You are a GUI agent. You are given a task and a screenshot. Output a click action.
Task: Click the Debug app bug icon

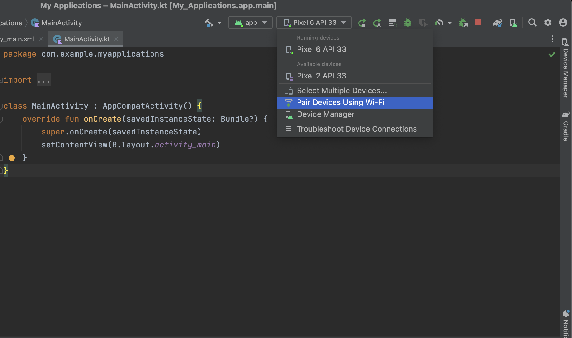click(408, 23)
